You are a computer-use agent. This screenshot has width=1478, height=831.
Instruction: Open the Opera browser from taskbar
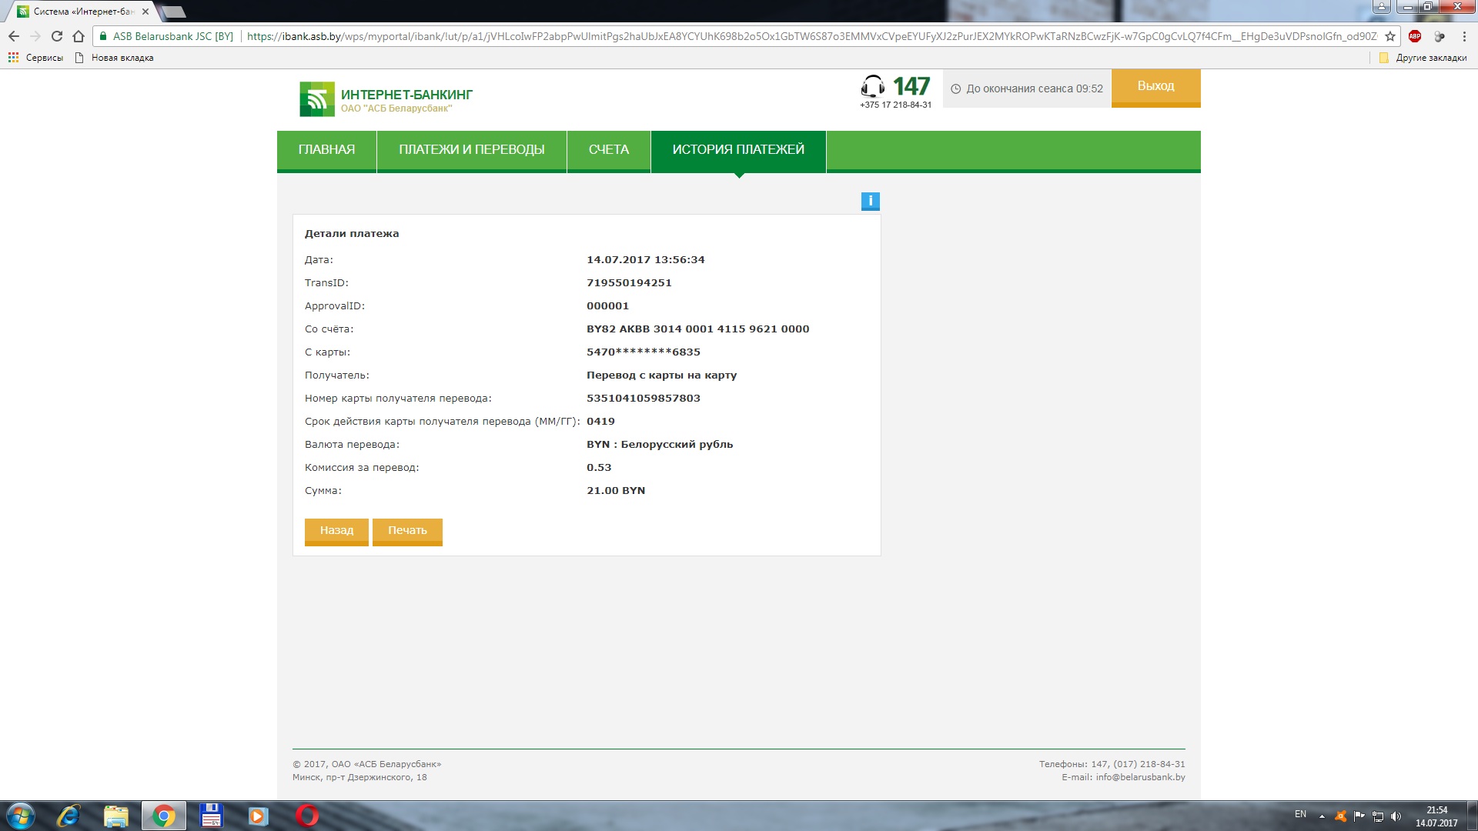306,816
